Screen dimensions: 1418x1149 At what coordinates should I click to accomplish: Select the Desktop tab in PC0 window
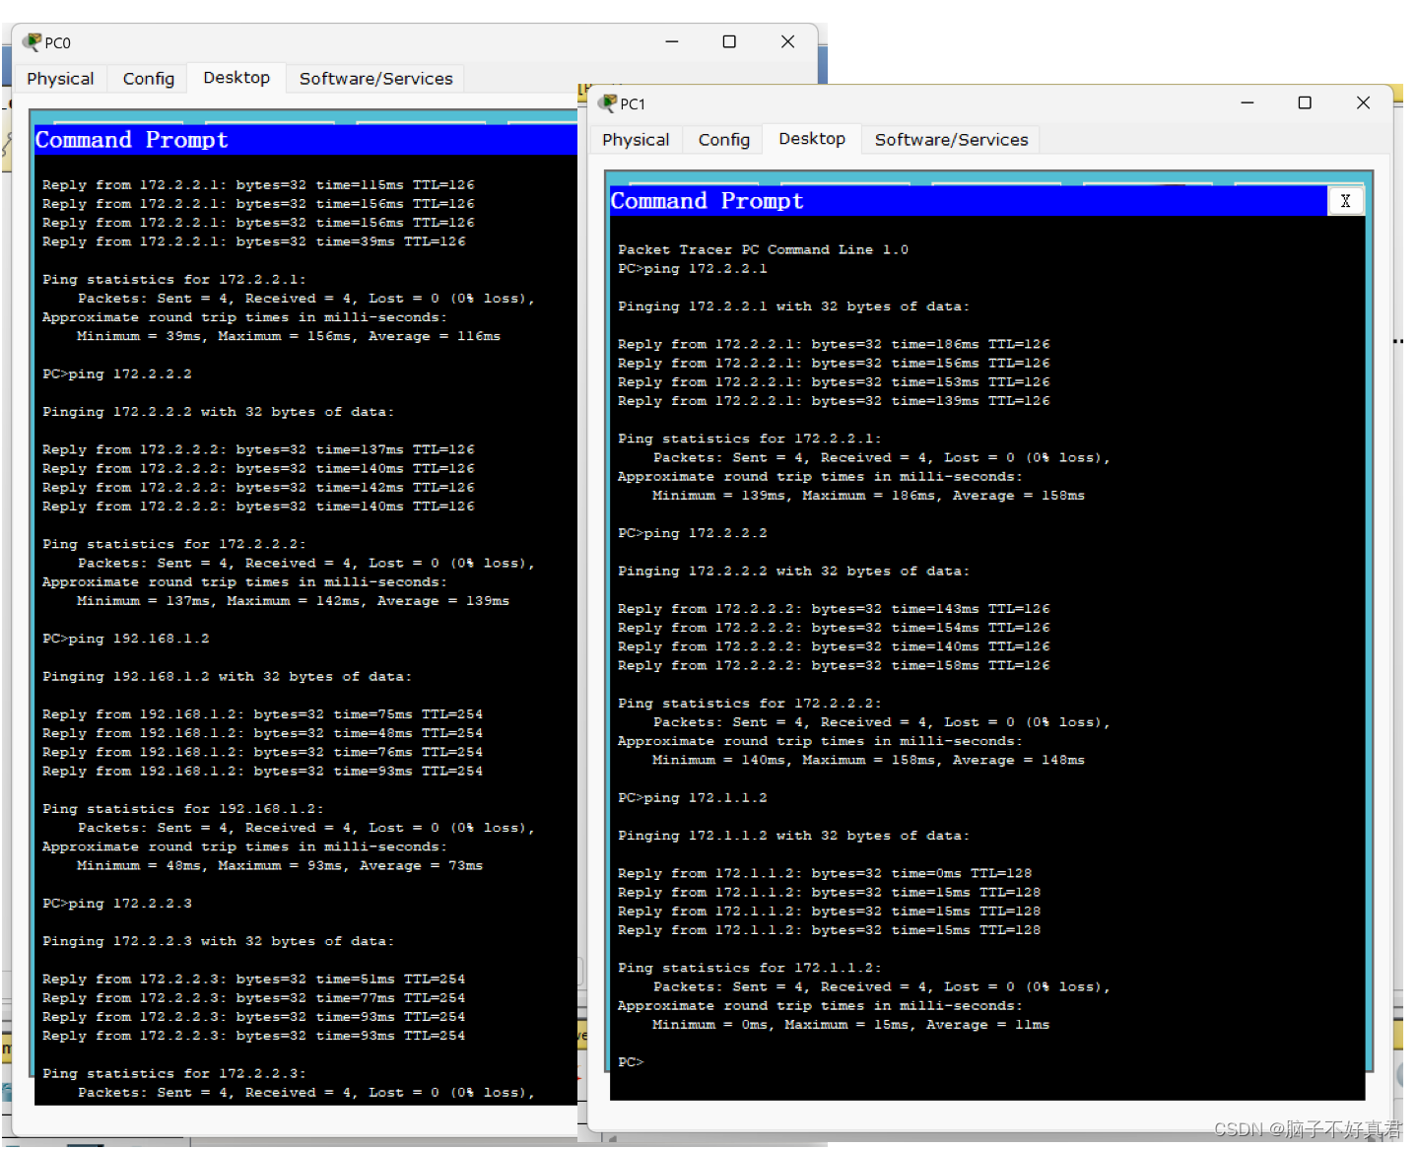(x=236, y=78)
